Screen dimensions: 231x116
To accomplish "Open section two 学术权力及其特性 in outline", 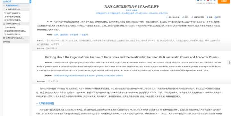I will pos(16,9).
